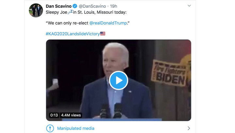
Task: Click the Manipulated media exclamation icon
Action: (50, 128)
